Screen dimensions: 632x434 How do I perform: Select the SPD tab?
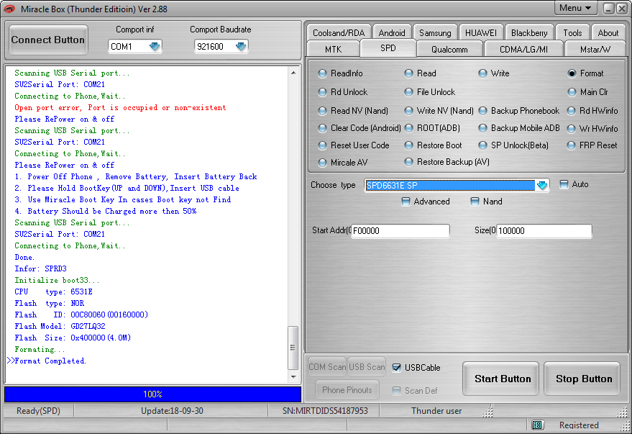pos(388,48)
